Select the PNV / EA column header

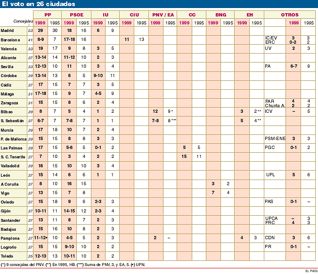point(163,15)
